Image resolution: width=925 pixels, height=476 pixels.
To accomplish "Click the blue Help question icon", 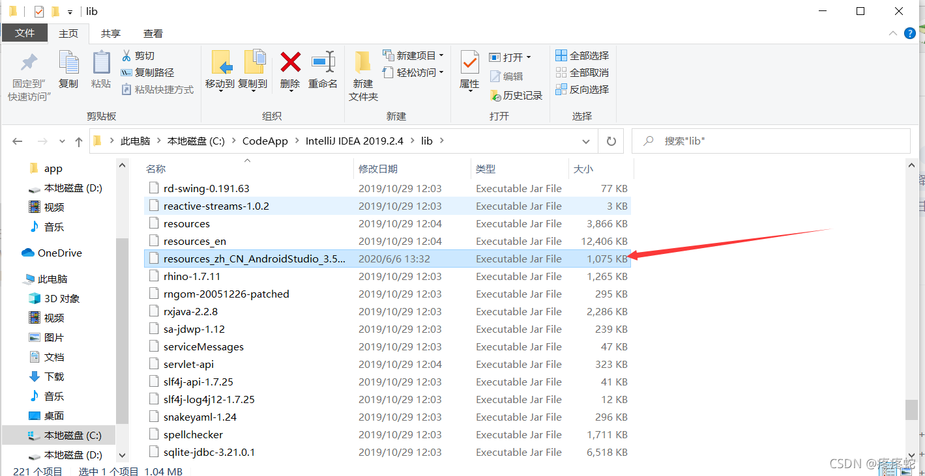I will pyautogui.click(x=911, y=34).
